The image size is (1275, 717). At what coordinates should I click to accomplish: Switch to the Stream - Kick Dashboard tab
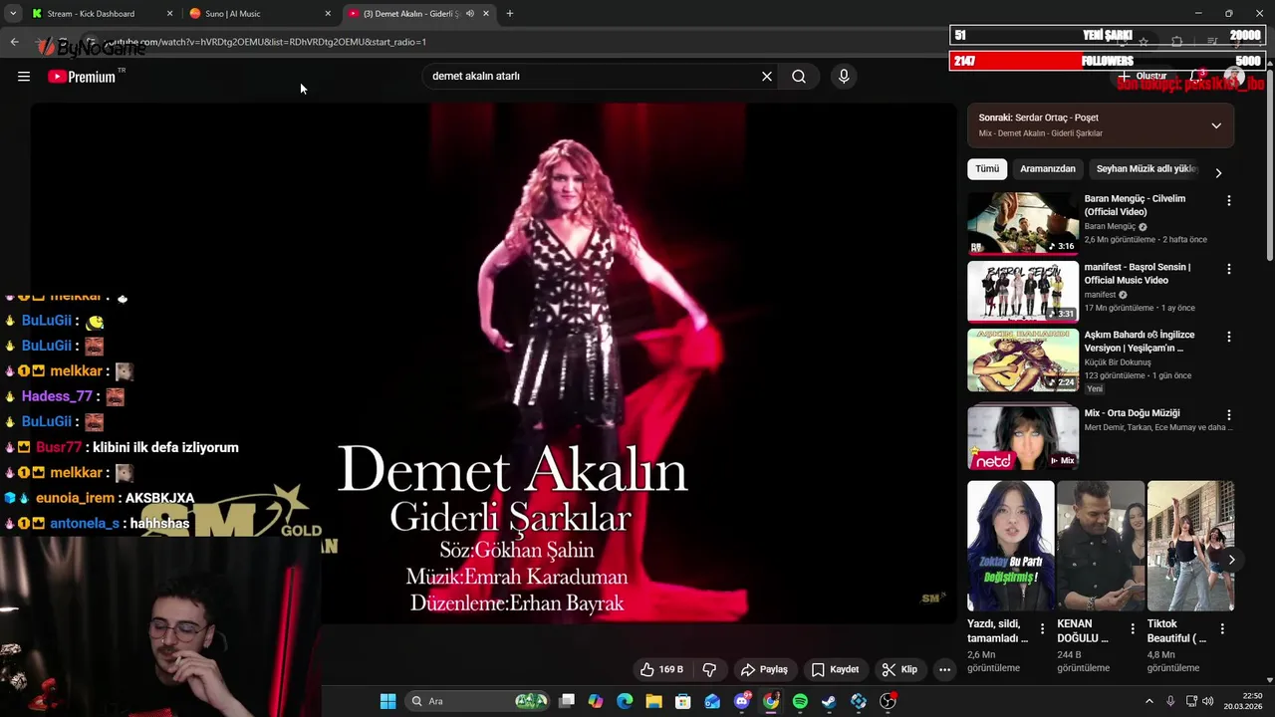point(91,14)
